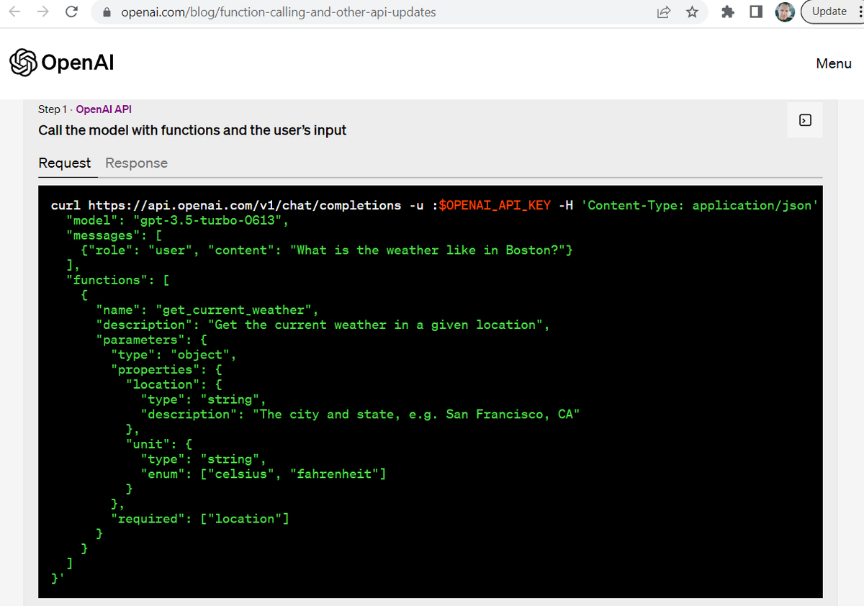Reload the current page
The image size is (864, 606).
pyautogui.click(x=71, y=12)
